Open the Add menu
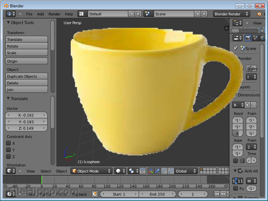The image size is (268, 201). (x=40, y=14)
